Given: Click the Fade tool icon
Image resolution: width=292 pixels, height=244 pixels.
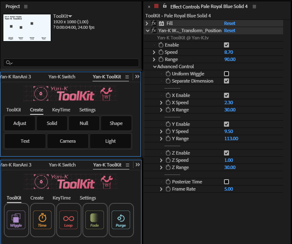Looking at the screenshot, I should pyautogui.click(x=95, y=220).
